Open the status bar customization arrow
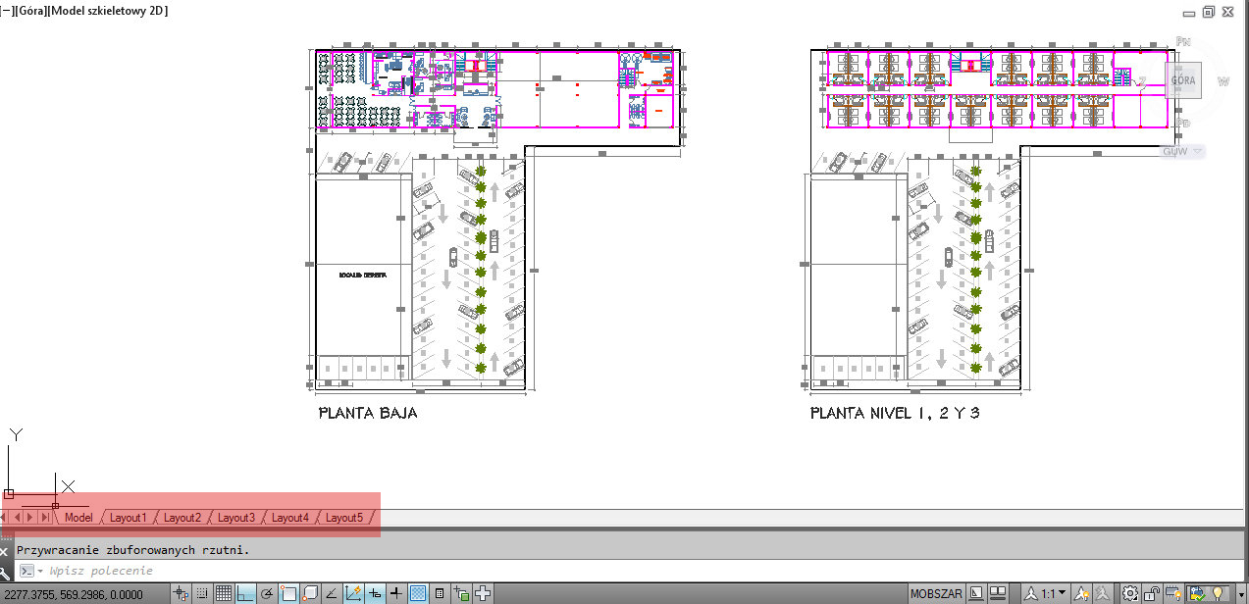The height and width of the screenshot is (604, 1249). pos(1241,592)
